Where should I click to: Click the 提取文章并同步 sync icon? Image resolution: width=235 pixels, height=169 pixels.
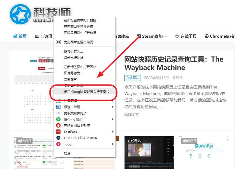(x=58, y=113)
